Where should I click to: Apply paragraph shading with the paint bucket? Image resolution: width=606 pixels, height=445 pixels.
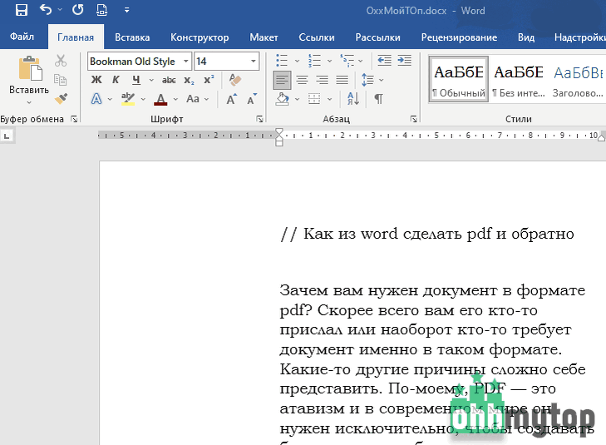tap(282, 99)
